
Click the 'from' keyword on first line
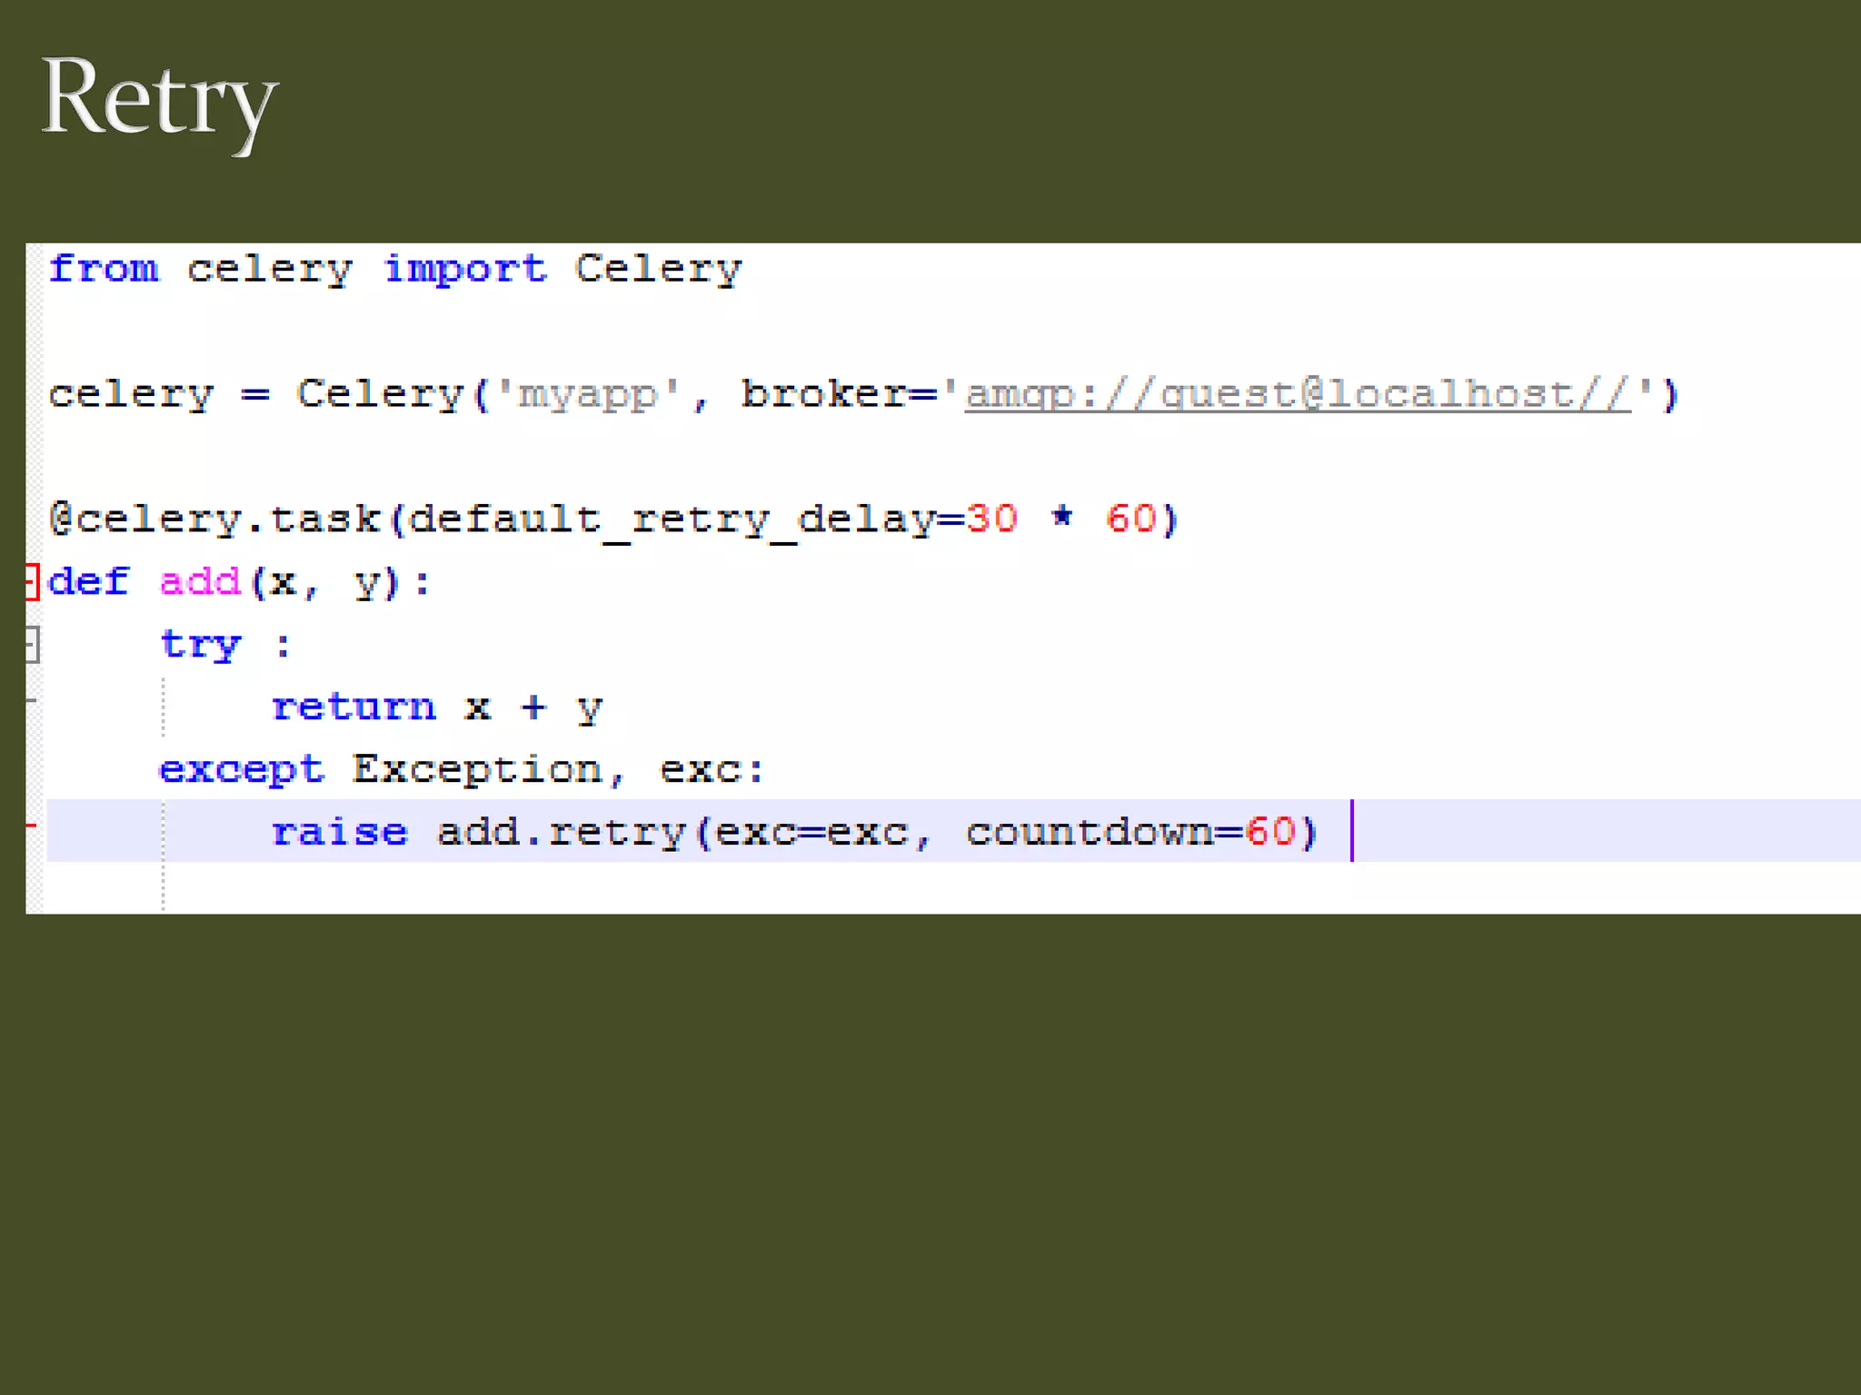[104, 269]
